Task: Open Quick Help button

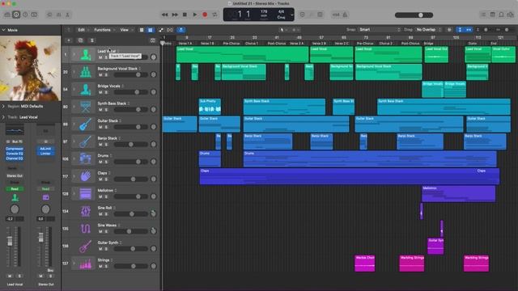Action: click(x=25, y=15)
